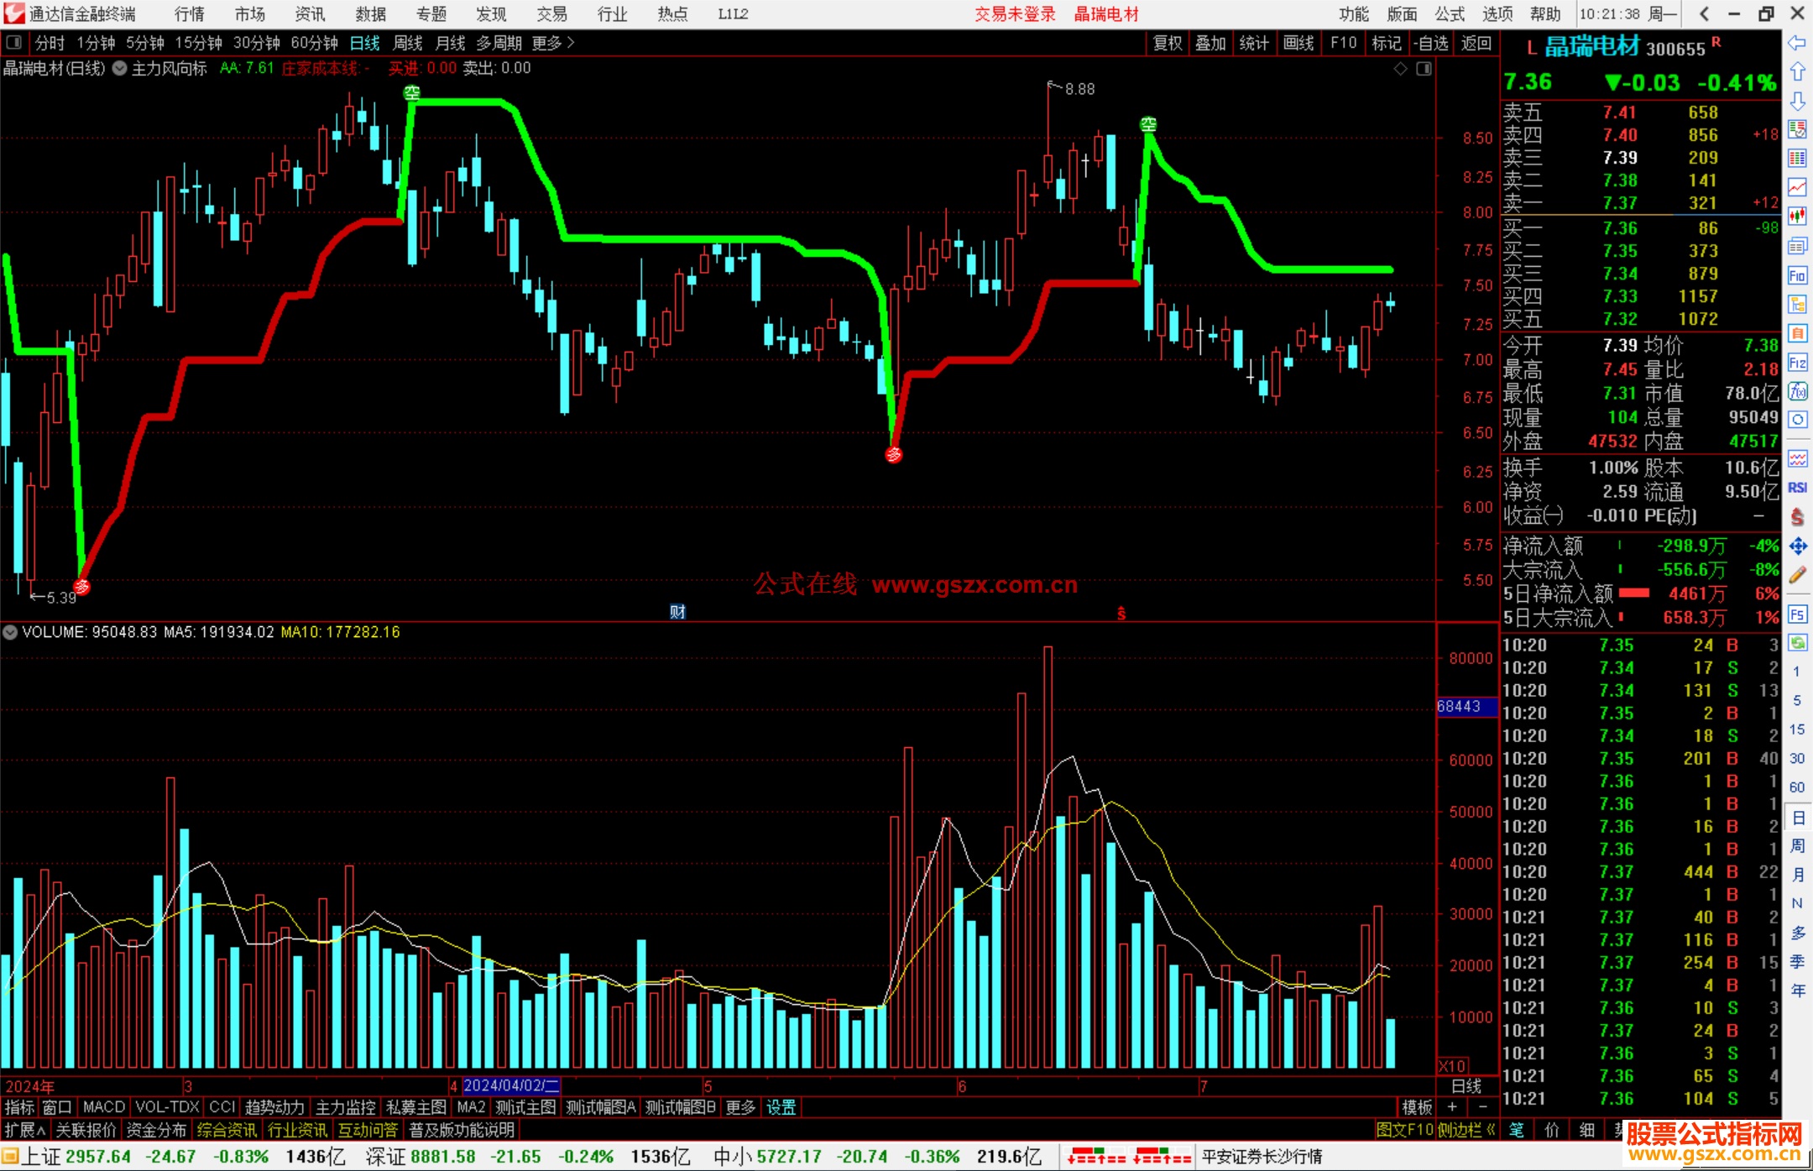Toggle the 主力风向标 indicator circle button

[x=119, y=68]
